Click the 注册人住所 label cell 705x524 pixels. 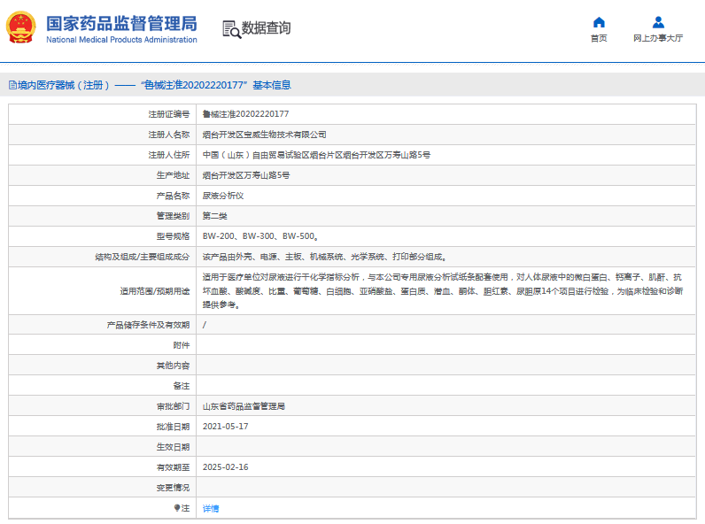[x=102, y=155]
